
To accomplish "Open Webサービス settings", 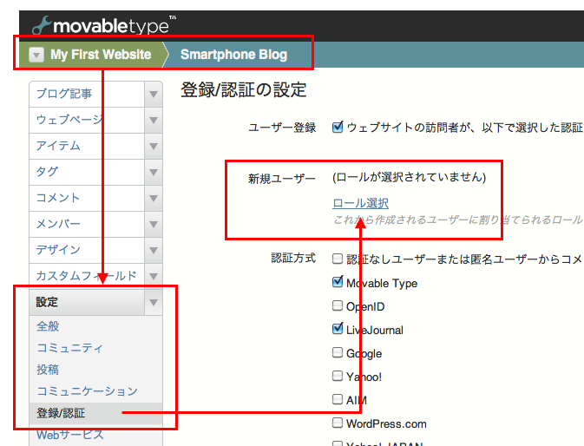I will [x=70, y=435].
